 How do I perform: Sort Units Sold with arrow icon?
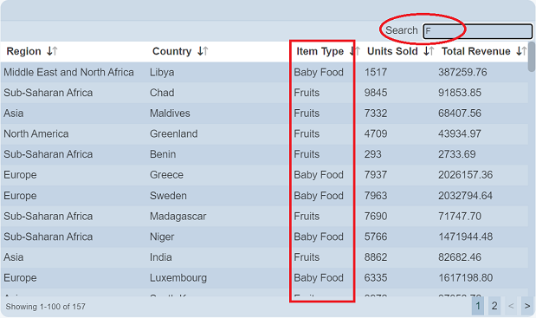pyautogui.click(x=429, y=51)
